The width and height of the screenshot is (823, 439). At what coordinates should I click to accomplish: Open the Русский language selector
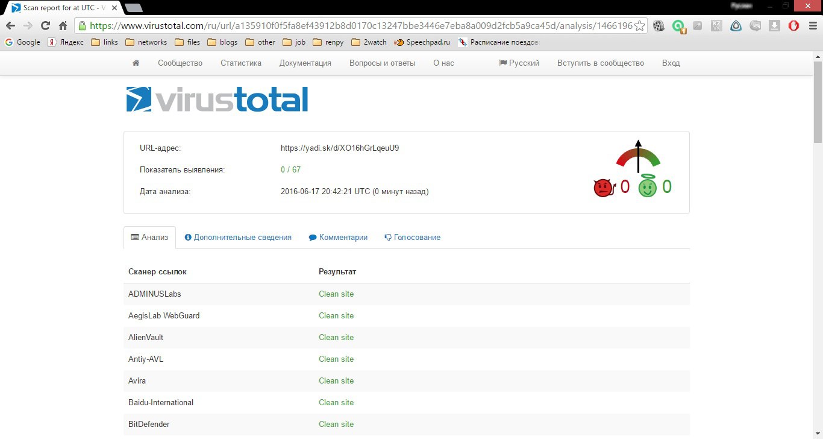coord(519,63)
